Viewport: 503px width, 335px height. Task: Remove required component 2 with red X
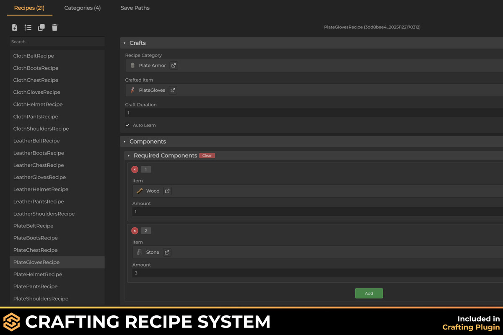tap(135, 231)
